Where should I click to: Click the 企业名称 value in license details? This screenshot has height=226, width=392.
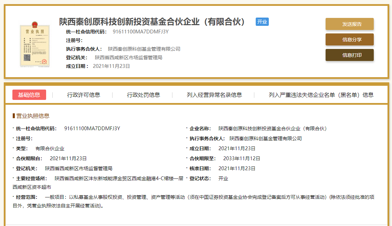272,129
